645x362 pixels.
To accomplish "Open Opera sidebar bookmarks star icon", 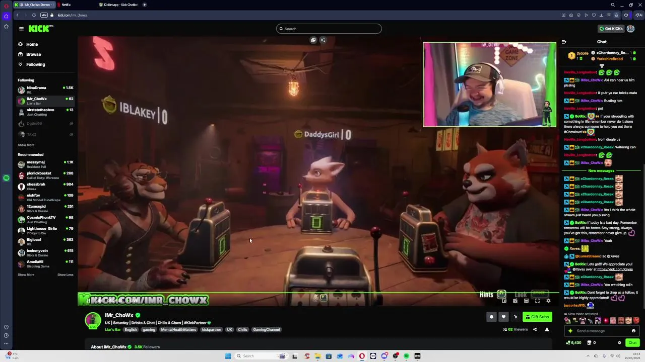I will [6, 26].
